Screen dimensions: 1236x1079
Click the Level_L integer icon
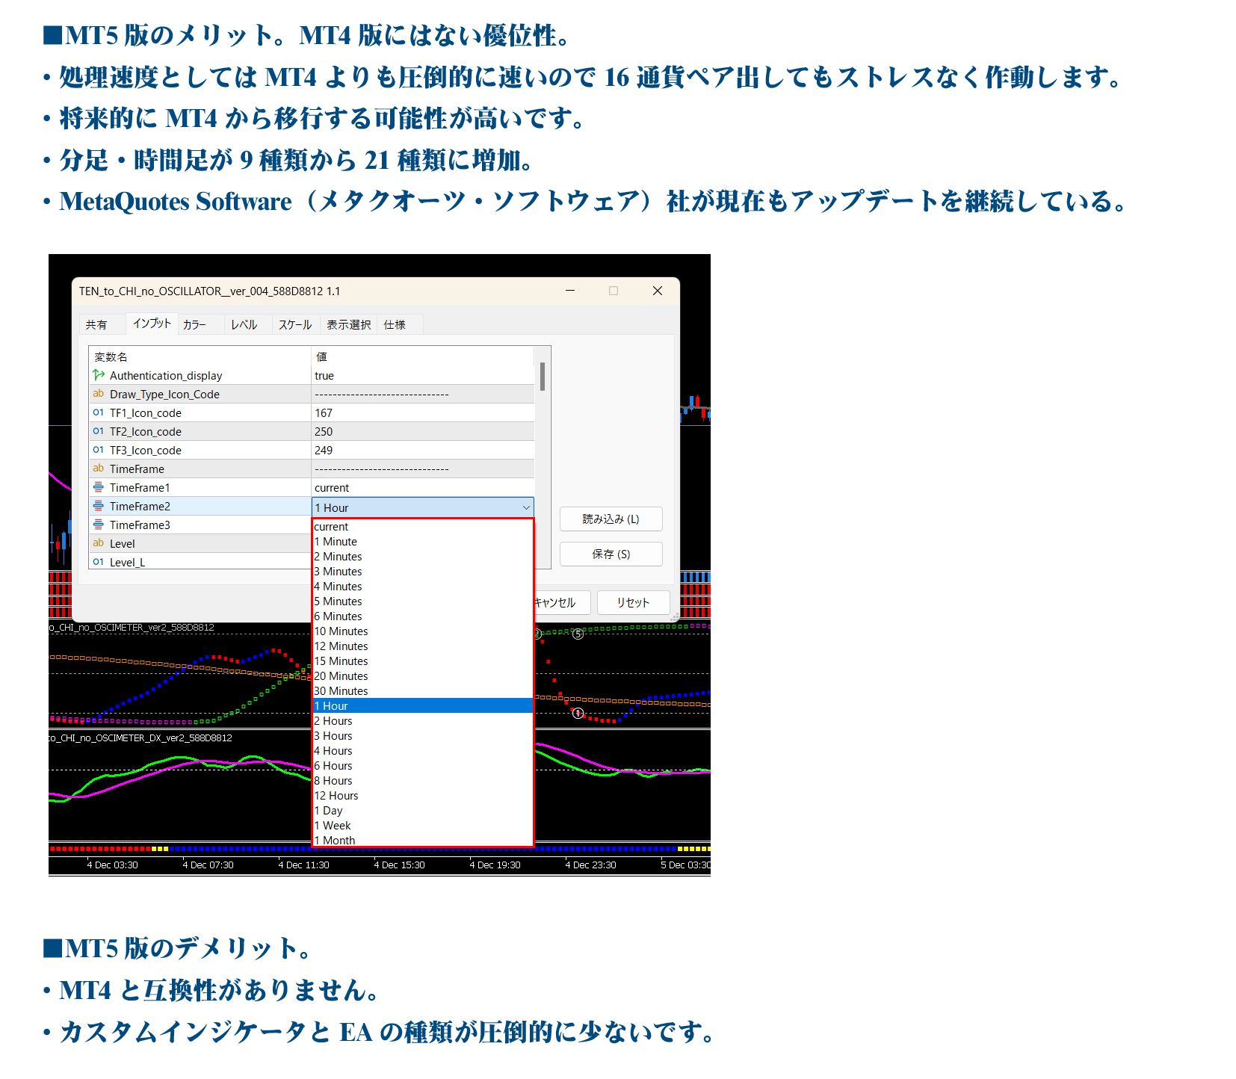pos(99,562)
